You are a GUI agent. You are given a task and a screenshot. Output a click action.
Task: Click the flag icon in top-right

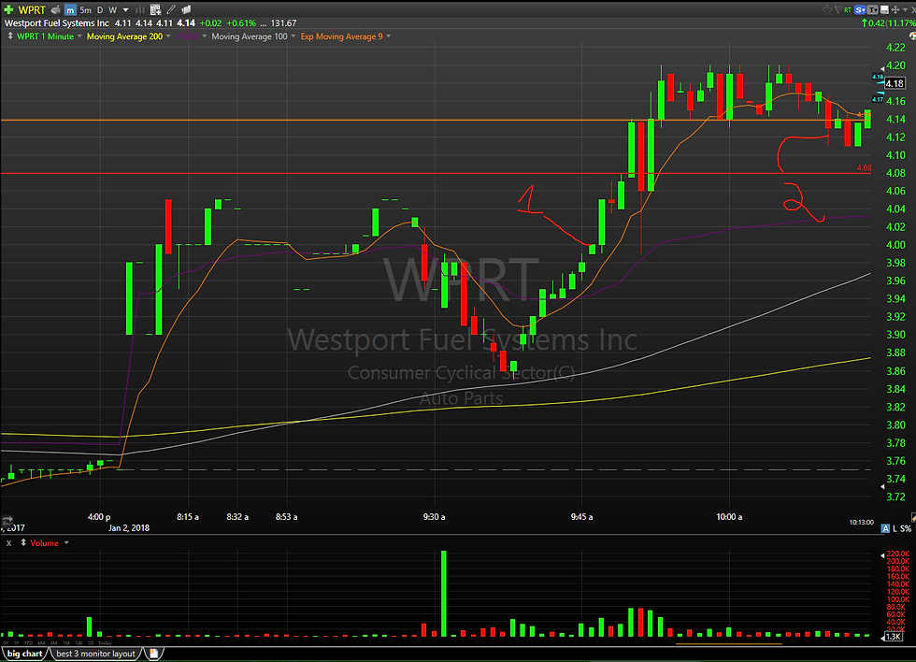pos(839,9)
